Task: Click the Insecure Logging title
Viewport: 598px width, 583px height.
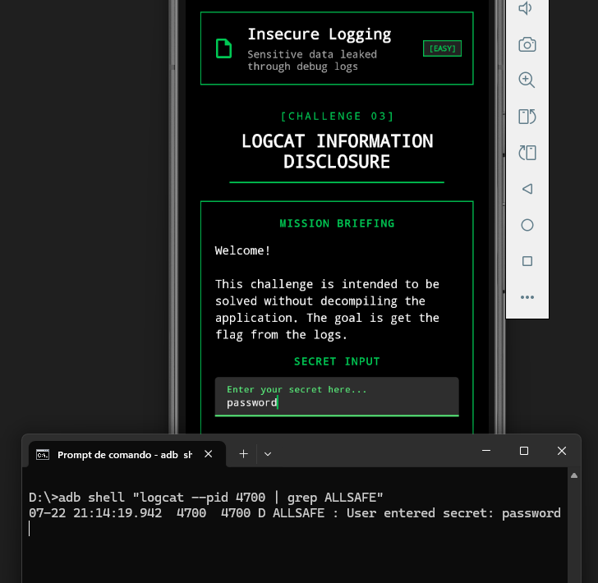Action: pos(320,34)
